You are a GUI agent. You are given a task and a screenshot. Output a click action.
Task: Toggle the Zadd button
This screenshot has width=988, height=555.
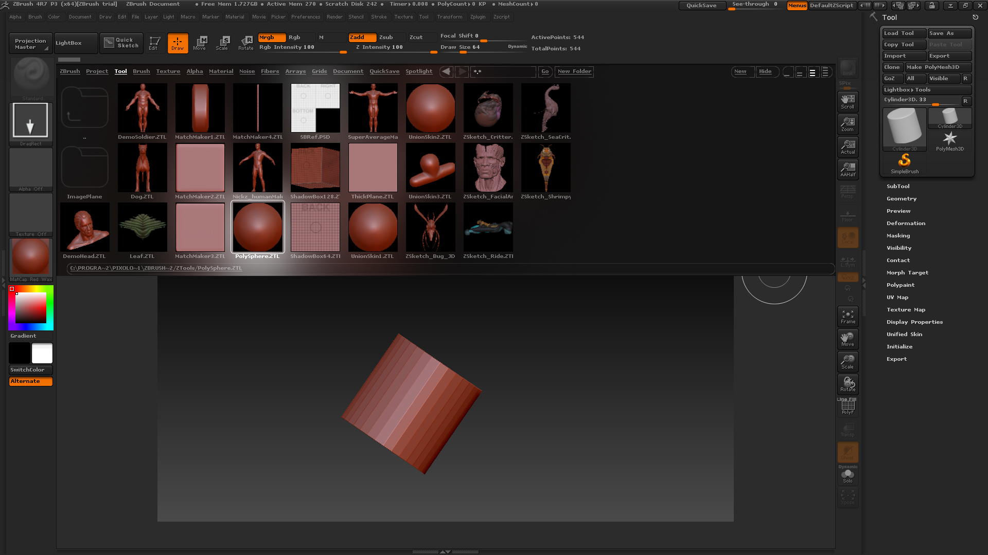(362, 38)
